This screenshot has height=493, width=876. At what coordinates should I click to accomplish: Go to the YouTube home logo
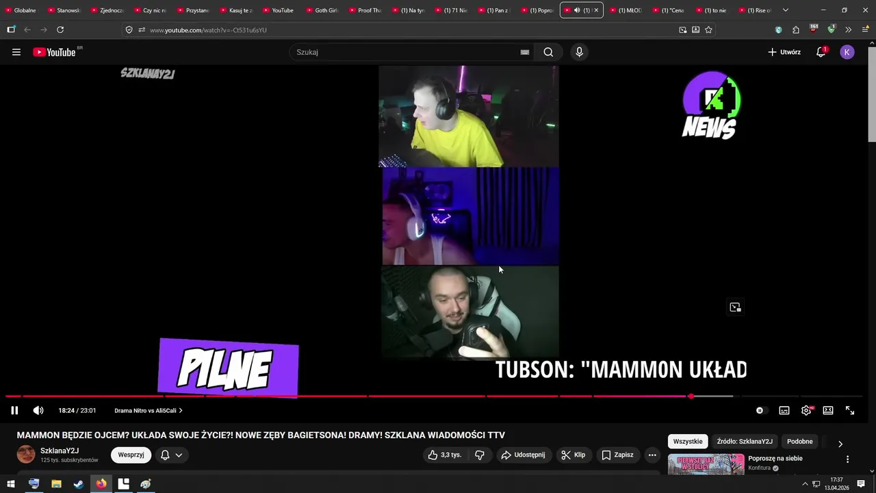[54, 52]
